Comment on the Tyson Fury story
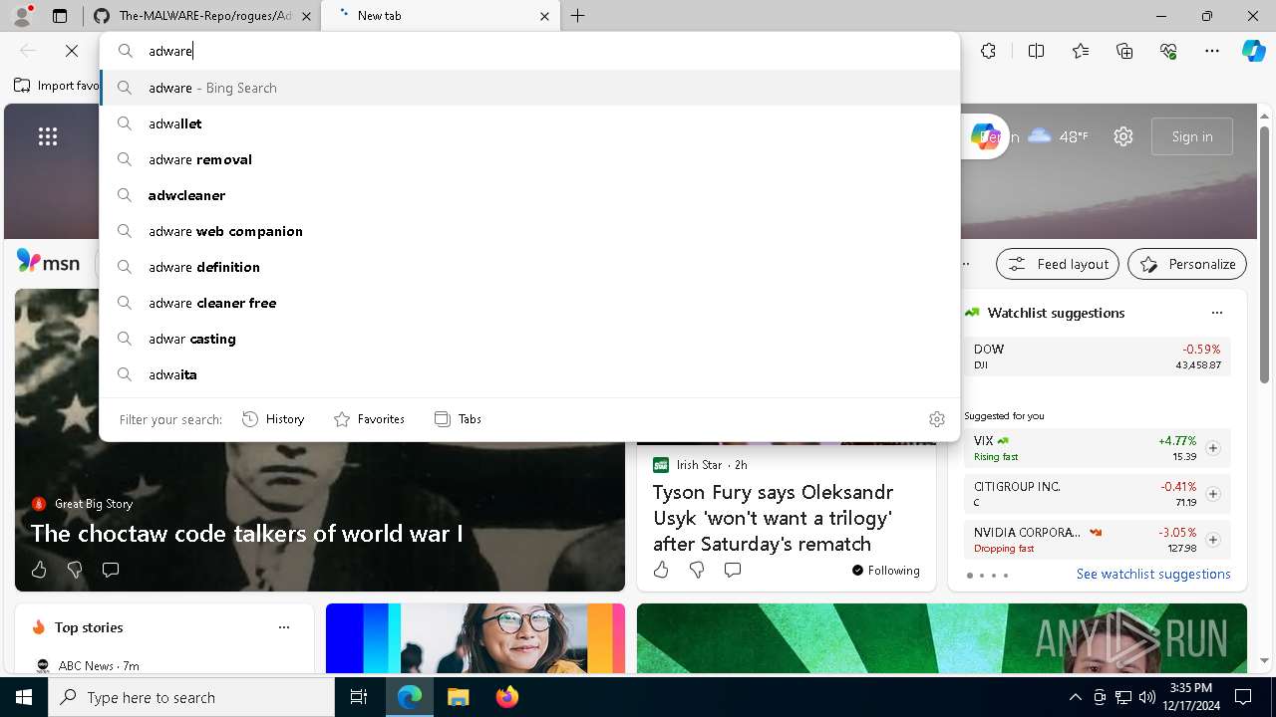1276x717 pixels. point(733,570)
